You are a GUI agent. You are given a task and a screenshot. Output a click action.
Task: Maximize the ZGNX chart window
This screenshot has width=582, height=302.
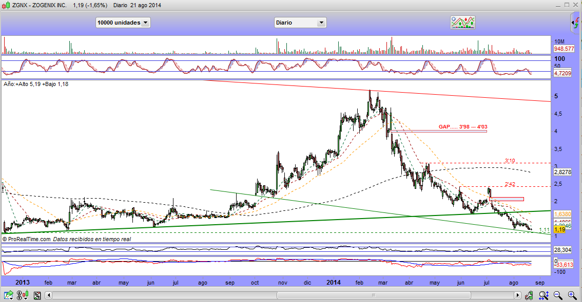point(567,5)
